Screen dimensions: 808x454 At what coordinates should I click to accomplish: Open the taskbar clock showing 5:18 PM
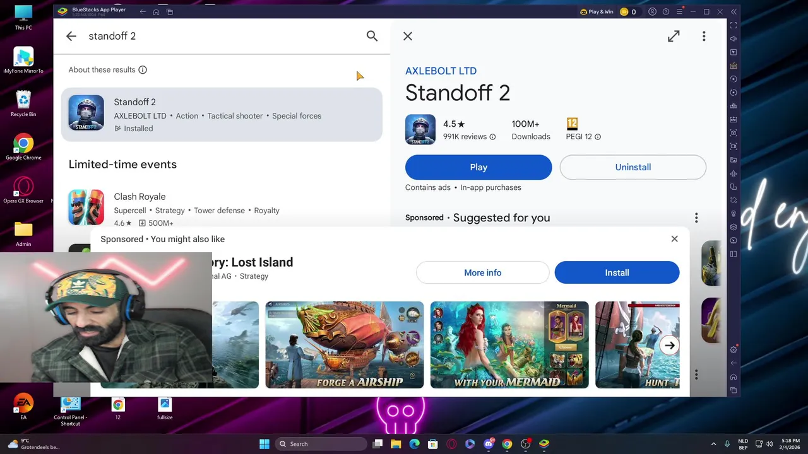pos(790,444)
